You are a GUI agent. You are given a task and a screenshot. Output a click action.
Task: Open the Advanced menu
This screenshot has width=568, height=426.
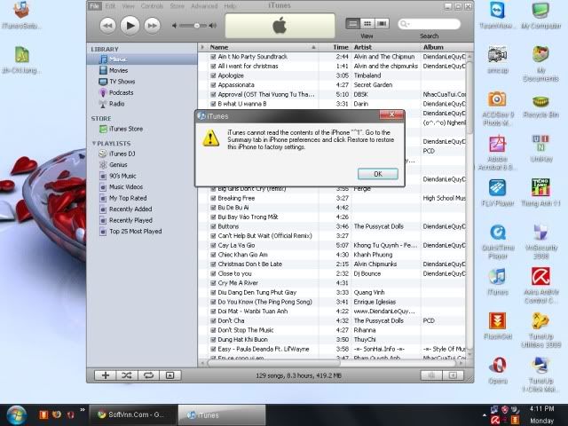204,6
